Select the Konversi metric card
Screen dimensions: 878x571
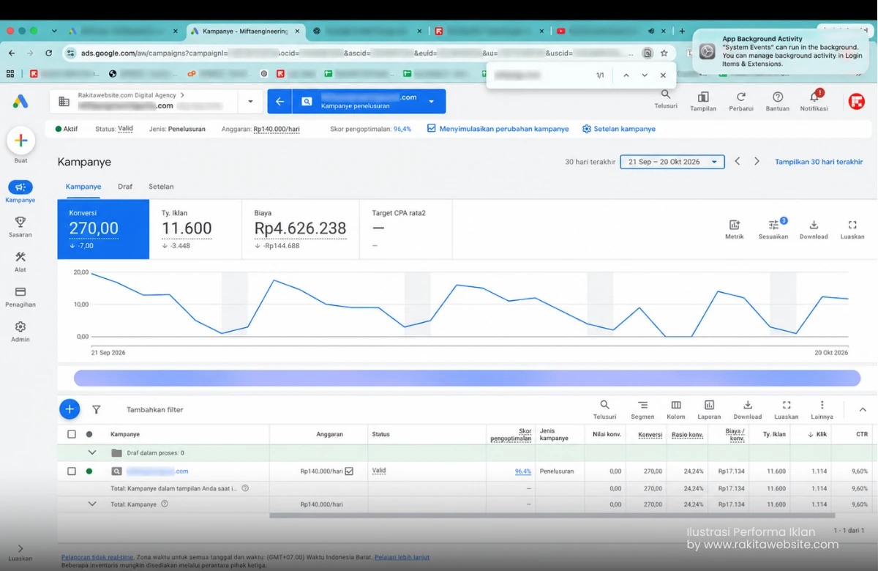[103, 229]
